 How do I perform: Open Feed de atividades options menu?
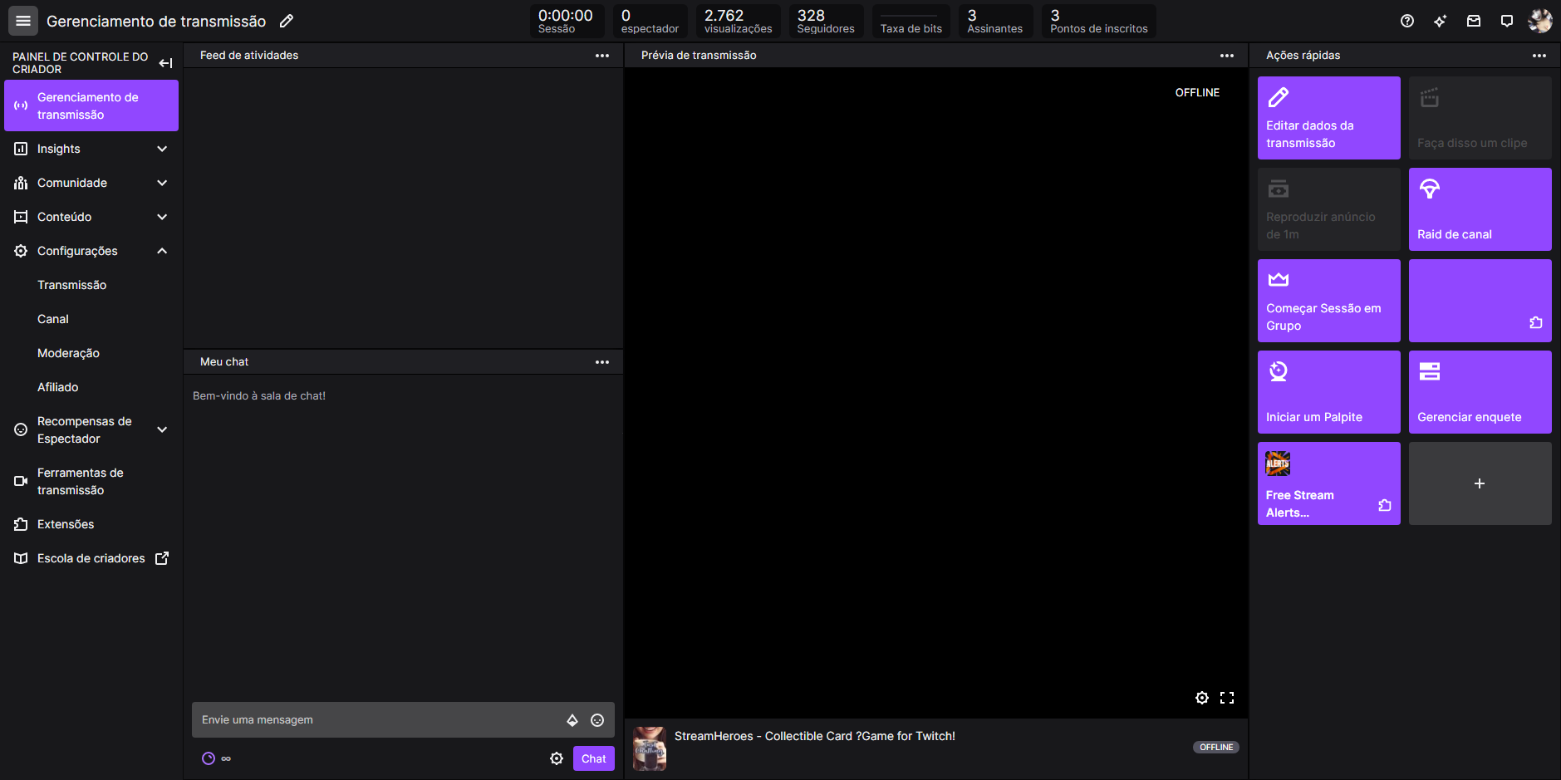point(601,56)
